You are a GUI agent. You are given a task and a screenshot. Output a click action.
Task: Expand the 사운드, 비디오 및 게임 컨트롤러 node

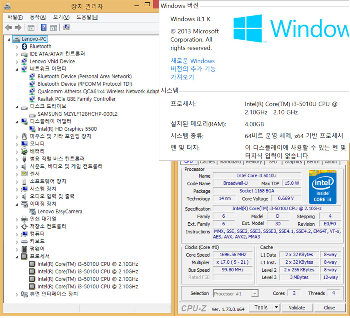[17, 167]
